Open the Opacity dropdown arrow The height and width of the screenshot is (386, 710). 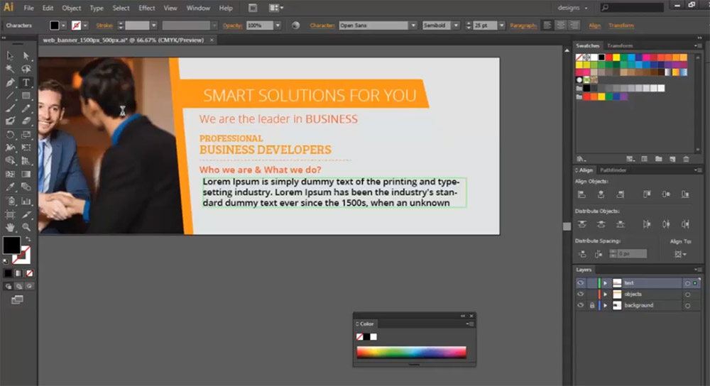point(278,26)
